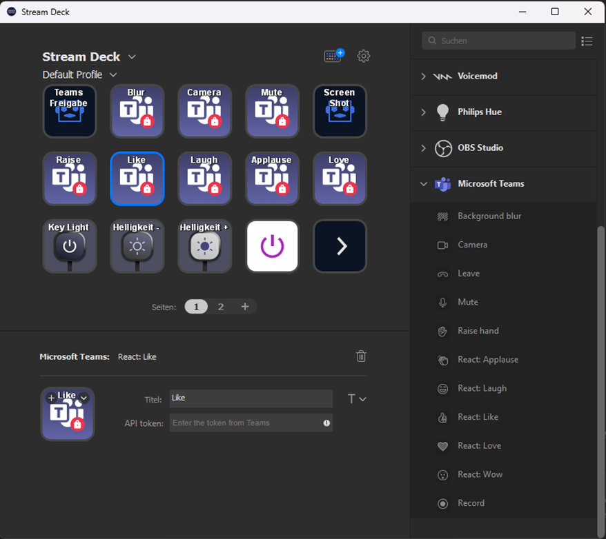Select the Mute Teams key
The width and height of the screenshot is (606, 539).
(x=273, y=111)
